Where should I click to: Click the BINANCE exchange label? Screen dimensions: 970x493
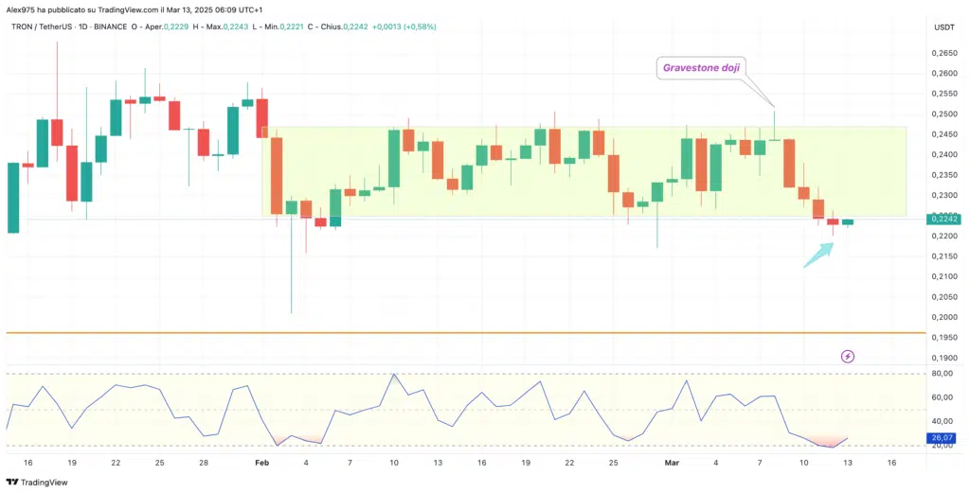pyautogui.click(x=111, y=27)
